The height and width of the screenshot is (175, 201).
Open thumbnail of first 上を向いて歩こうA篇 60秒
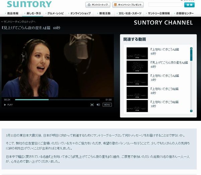click(137, 54)
